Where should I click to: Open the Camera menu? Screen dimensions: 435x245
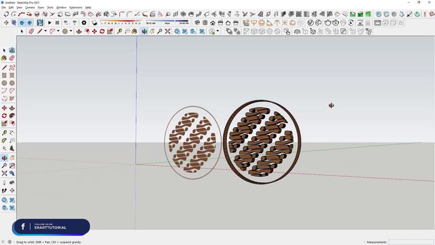click(x=30, y=7)
